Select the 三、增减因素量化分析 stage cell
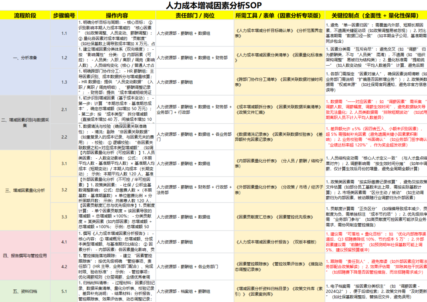The width and height of the screenshot is (427, 302). tap(25, 190)
